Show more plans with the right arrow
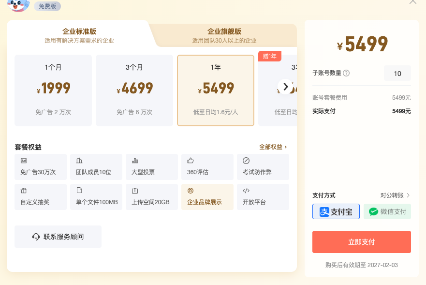Image resolution: width=426 pixels, height=285 pixels. (x=285, y=87)
